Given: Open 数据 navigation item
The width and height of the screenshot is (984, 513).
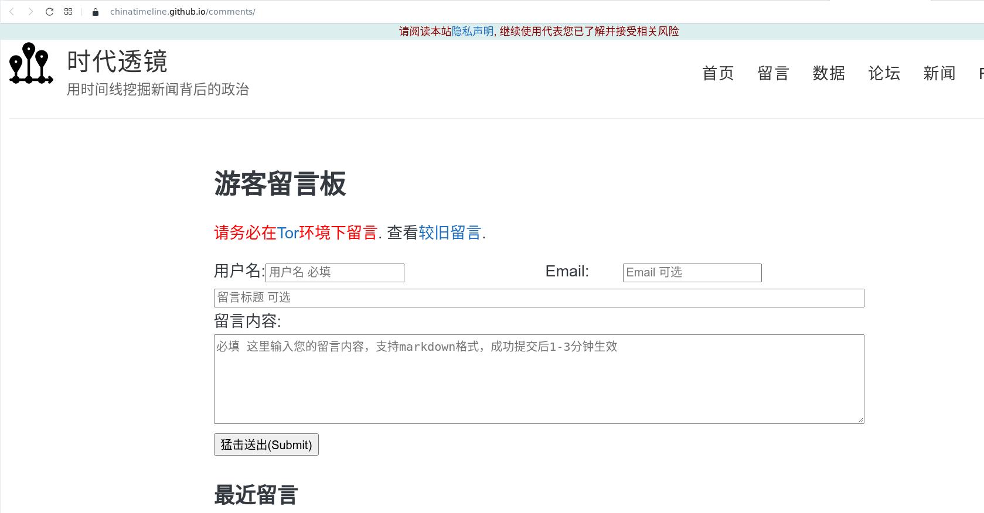Looking at the screenshot, I should point(829,73).
